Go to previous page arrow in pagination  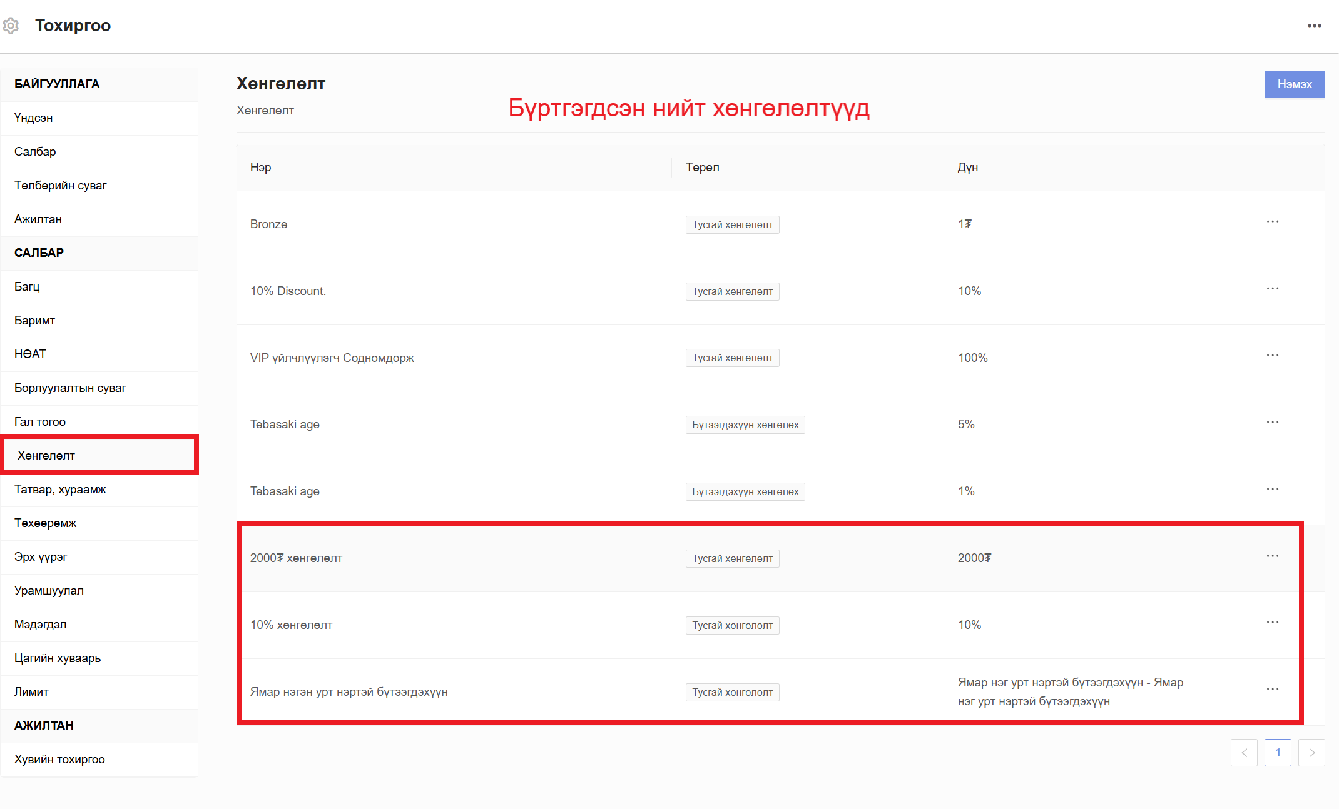pos(1244,753)
